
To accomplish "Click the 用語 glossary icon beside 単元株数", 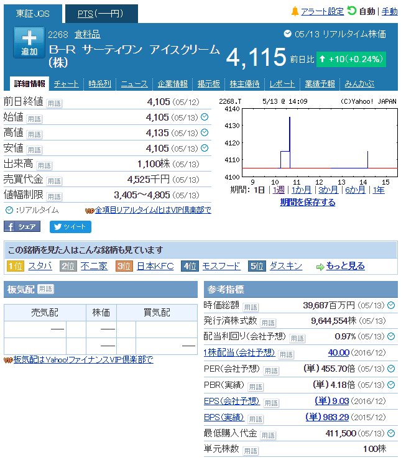I will [x=251, y=451].
